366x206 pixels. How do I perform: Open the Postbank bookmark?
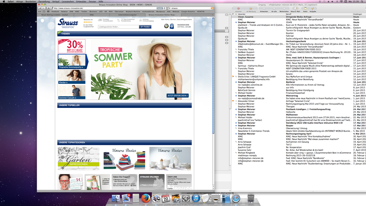click(55, 11)
